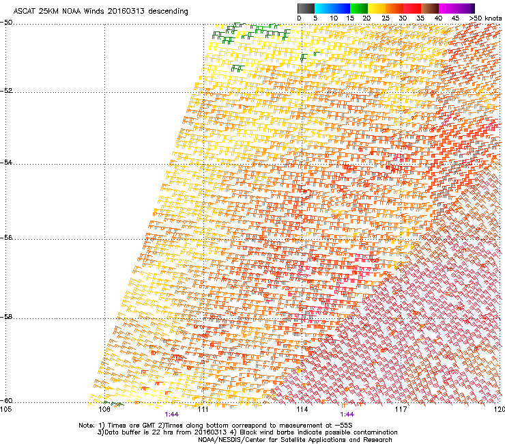Viewport: 505px width, 444px height.
Task: Click the word 'descending' in the title
Action: [168, 12]
